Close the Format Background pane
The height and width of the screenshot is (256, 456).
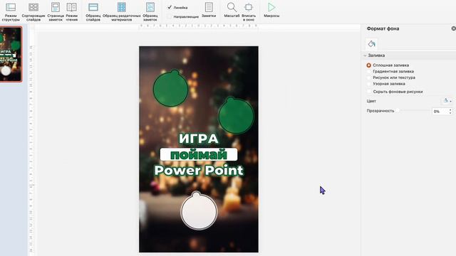click(453, 28)
